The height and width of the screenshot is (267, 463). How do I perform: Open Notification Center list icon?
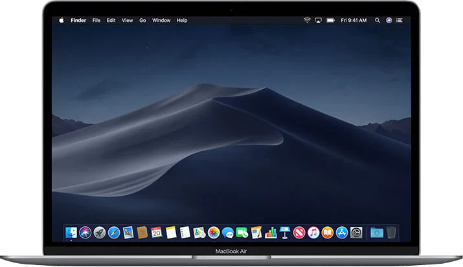click(x=400, y=20)
